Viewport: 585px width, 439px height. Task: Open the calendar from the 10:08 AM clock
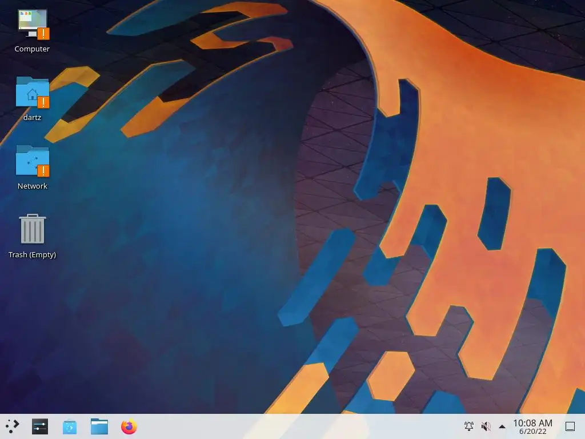pos(533,426)
